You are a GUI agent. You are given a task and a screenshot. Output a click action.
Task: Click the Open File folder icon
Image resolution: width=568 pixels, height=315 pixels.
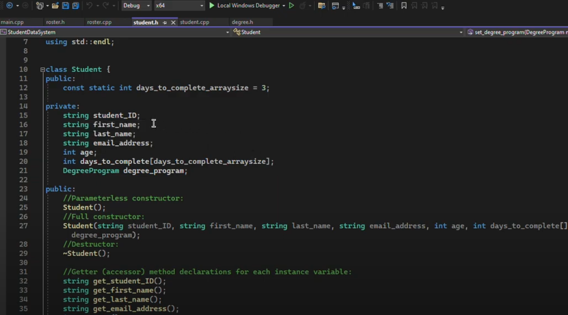[x=55, y=5]
